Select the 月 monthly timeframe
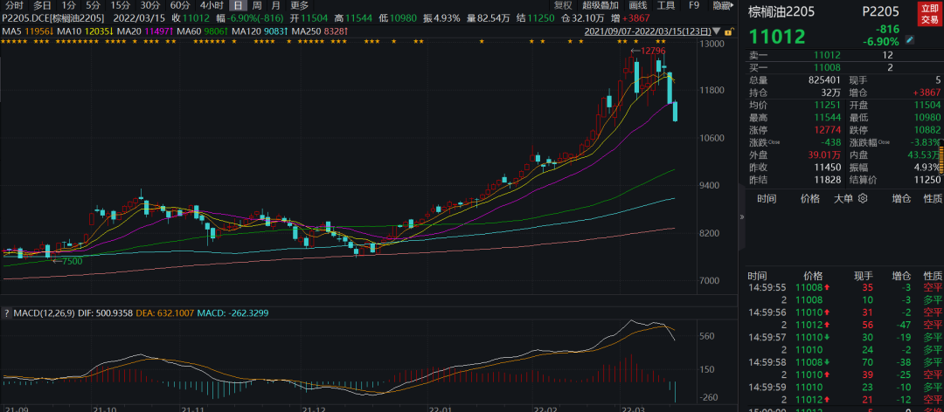The width and height of the screenshot is (944, 412). pos(275,5)
